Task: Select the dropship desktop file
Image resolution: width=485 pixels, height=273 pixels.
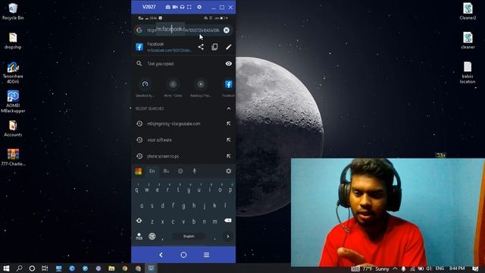Action: (x=13, y=40)
